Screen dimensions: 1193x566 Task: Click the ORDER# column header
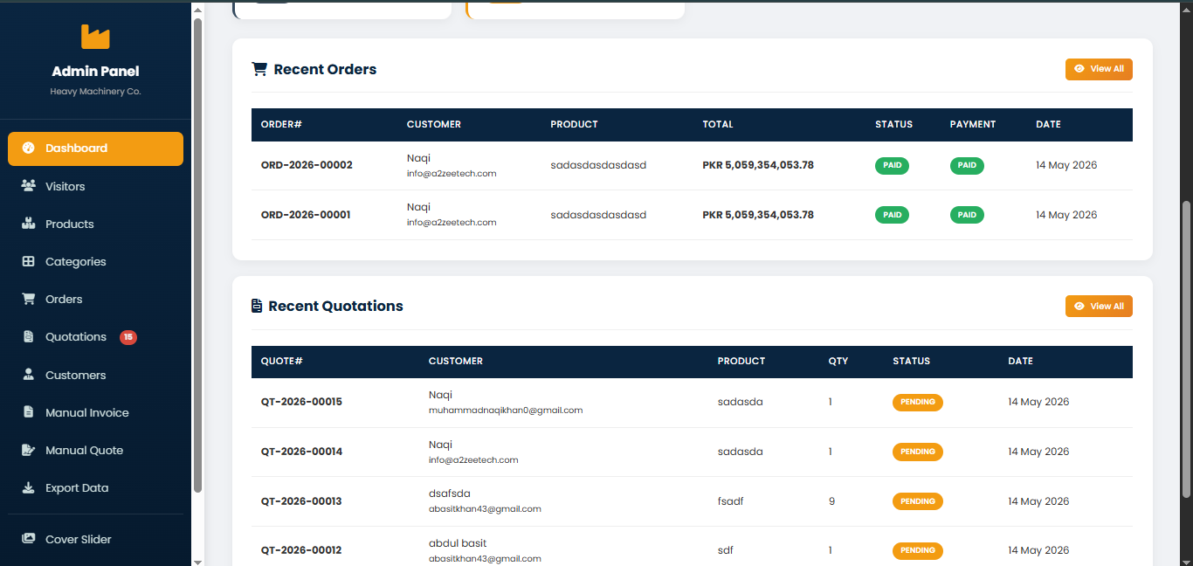(281, 125)
